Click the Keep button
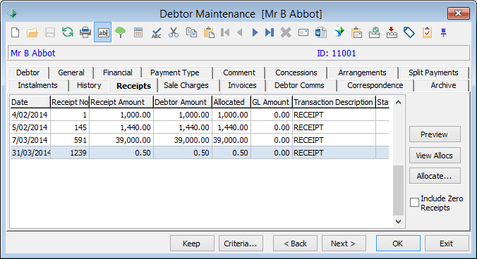The image size is (477, 259). click(x=192, y=244)
